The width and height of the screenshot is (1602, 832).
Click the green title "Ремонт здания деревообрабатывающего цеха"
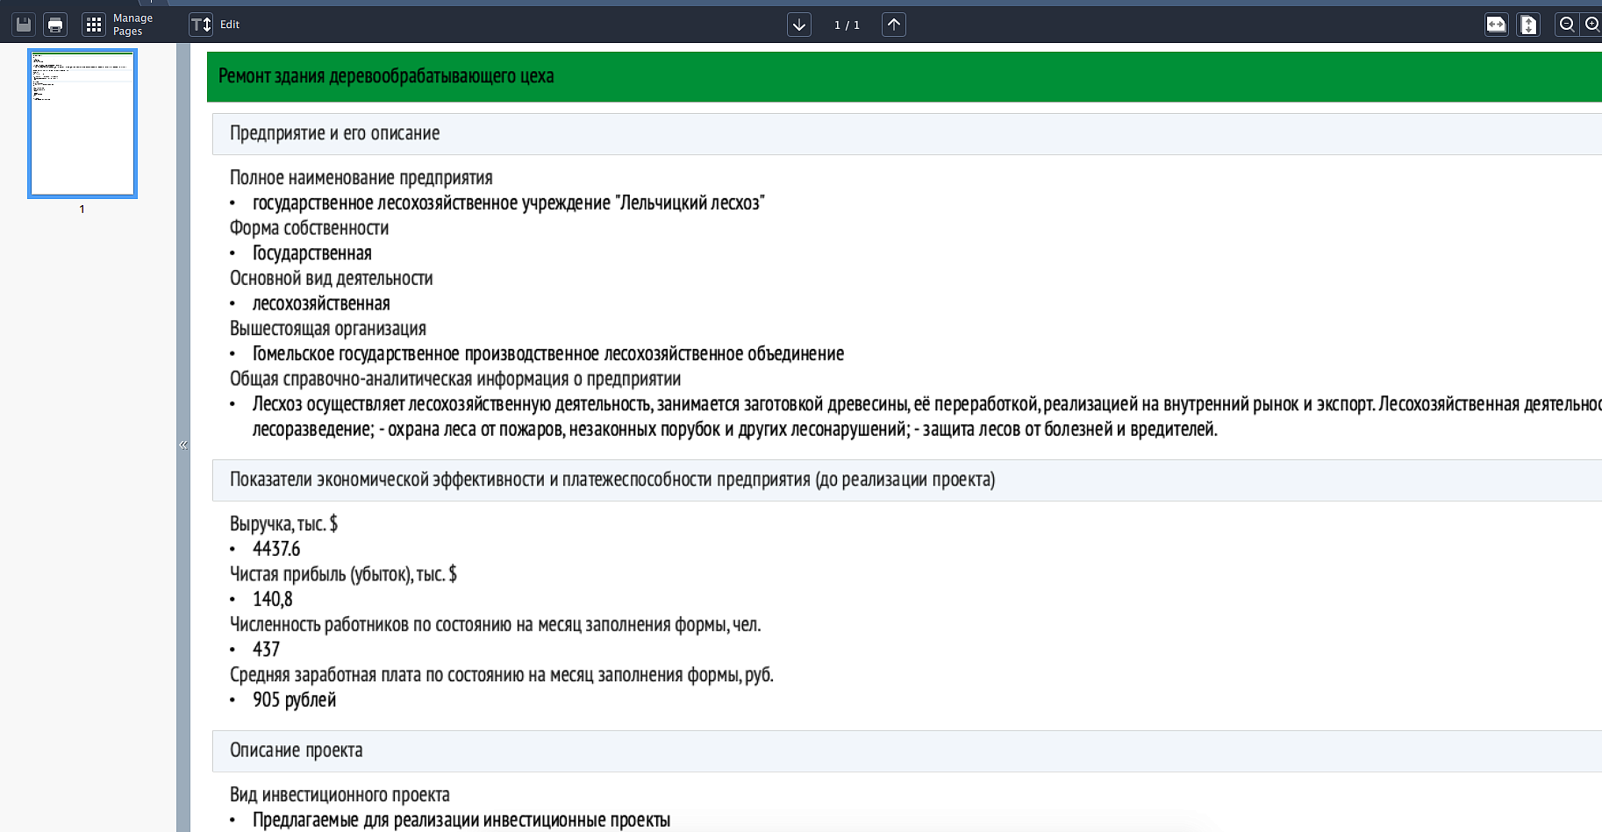(386, 76)
